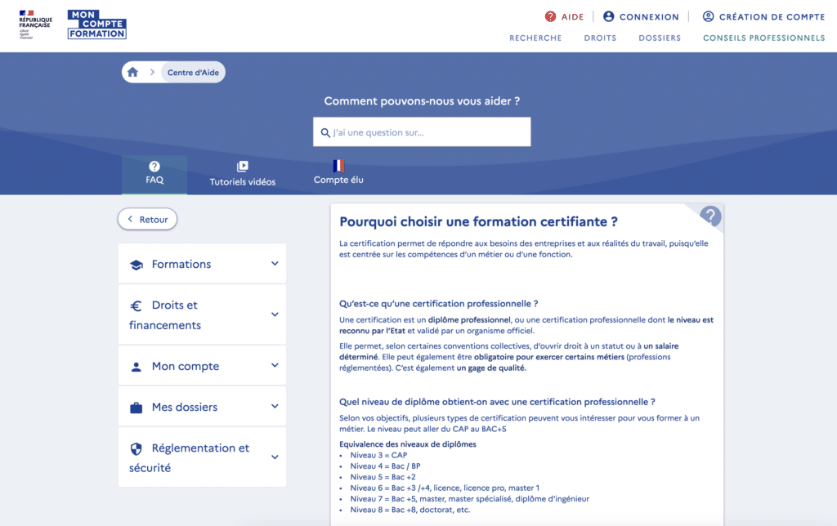Screen dimensions: 837x526
Task: Click the 'Niveau 3 = CAP' list item
Action: (x=378, y=455)
